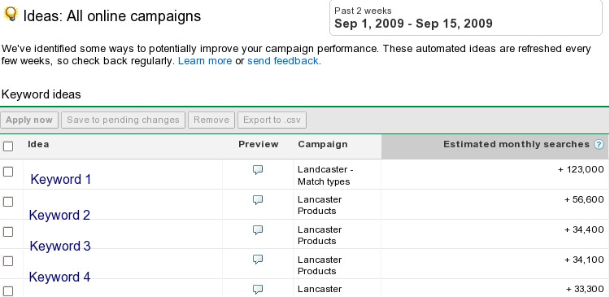Open the Keyword 2 idea link
The height and width of the screenshot is (297, 610).
pos(59,215)
